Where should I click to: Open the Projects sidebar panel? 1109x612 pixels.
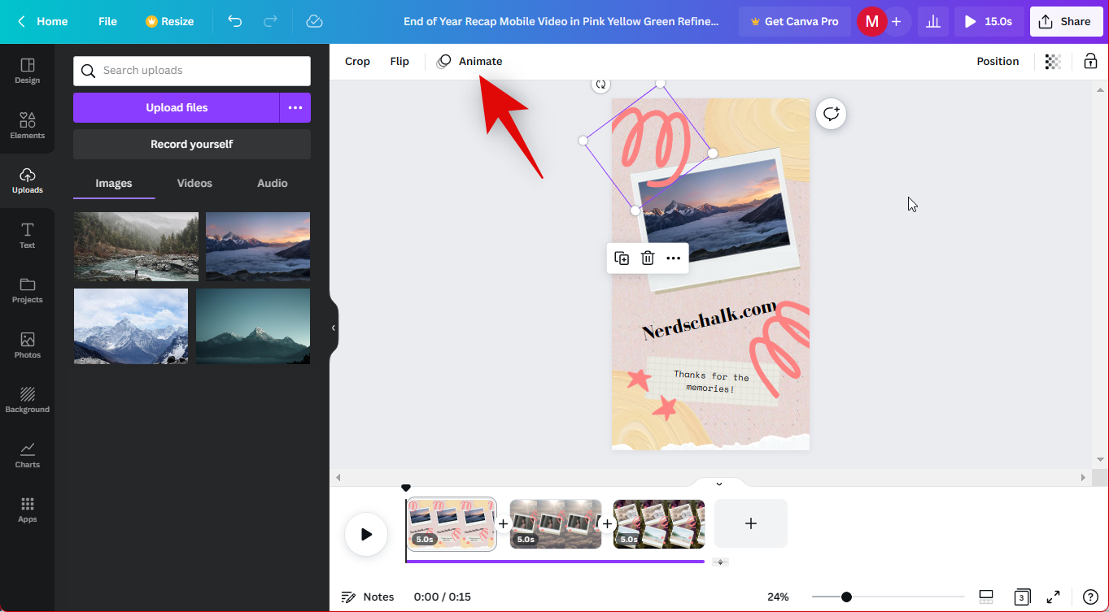pos(27,290)
